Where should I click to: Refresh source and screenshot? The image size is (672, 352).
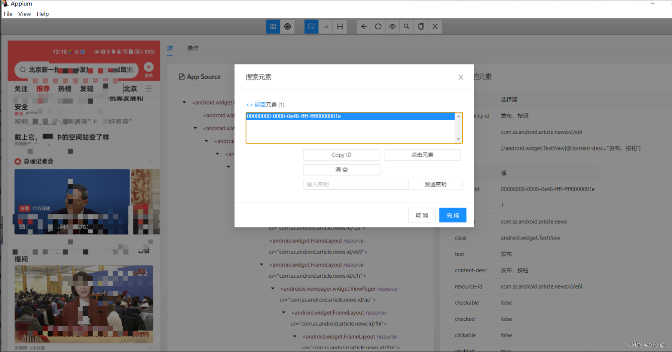point(378,27)
